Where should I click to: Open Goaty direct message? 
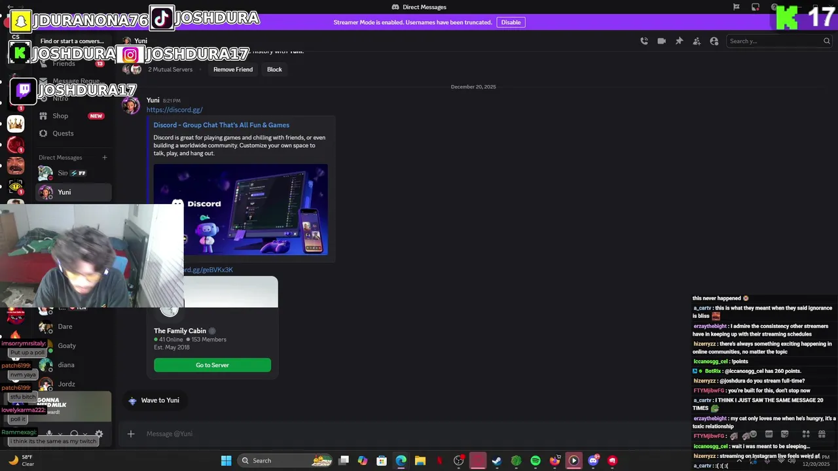[73, 345]
